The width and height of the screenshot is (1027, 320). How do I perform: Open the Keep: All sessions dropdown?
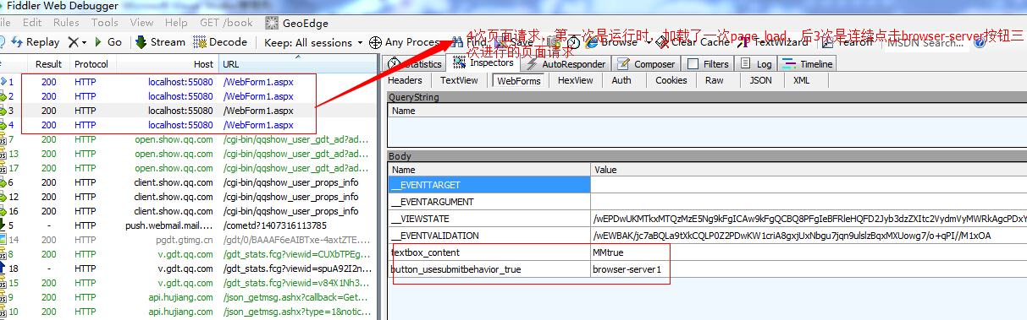tap(312, 41)
